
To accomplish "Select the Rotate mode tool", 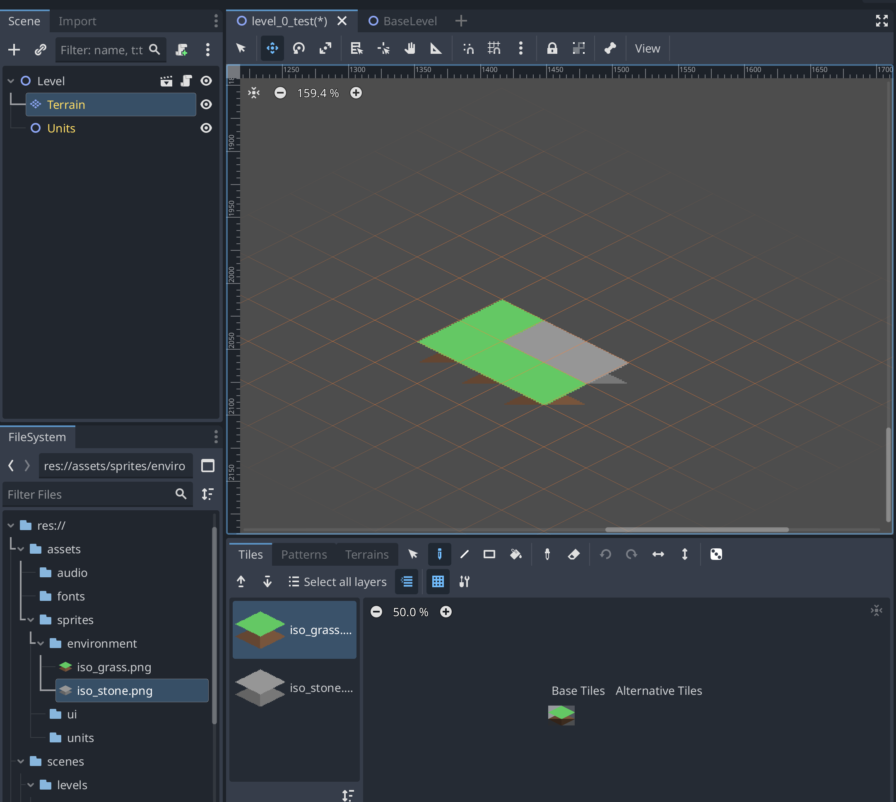I will (299, 48).
